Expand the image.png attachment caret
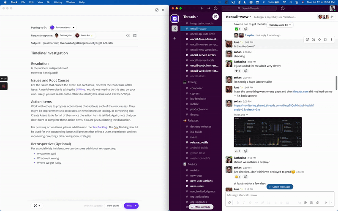Viewport: 338px width, 211px height. click(x=247, y=115)
